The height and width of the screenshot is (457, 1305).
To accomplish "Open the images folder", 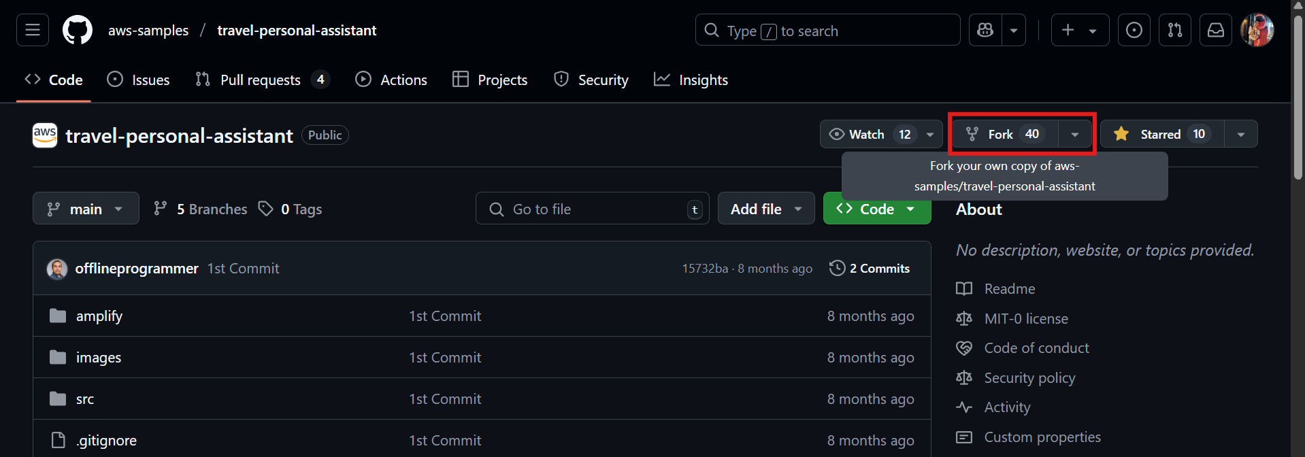I will (99, 358).
